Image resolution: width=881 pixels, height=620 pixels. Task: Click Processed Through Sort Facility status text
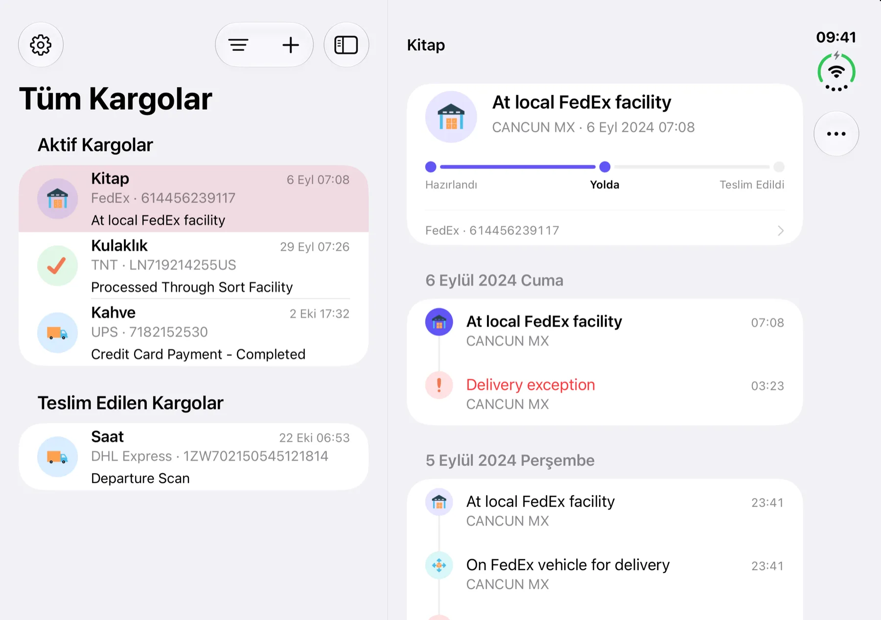click(192, 287)
